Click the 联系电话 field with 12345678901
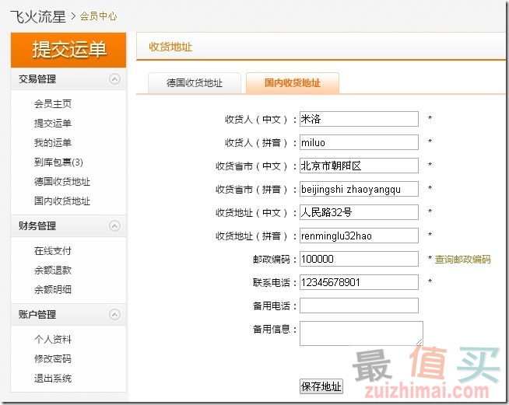This screenshot has height=405, width=509. [x=359, y=282]
